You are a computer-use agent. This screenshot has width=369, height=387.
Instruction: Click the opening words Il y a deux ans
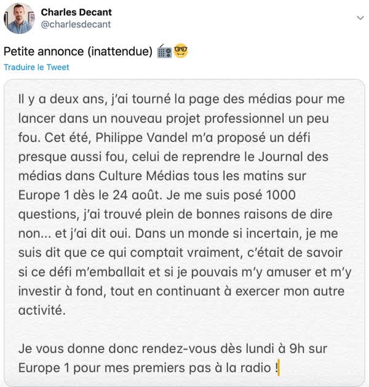click(63, 99)
